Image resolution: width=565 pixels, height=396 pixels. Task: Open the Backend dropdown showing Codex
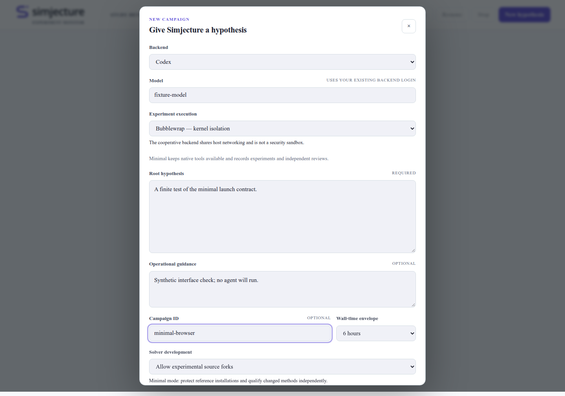point(282,62)
